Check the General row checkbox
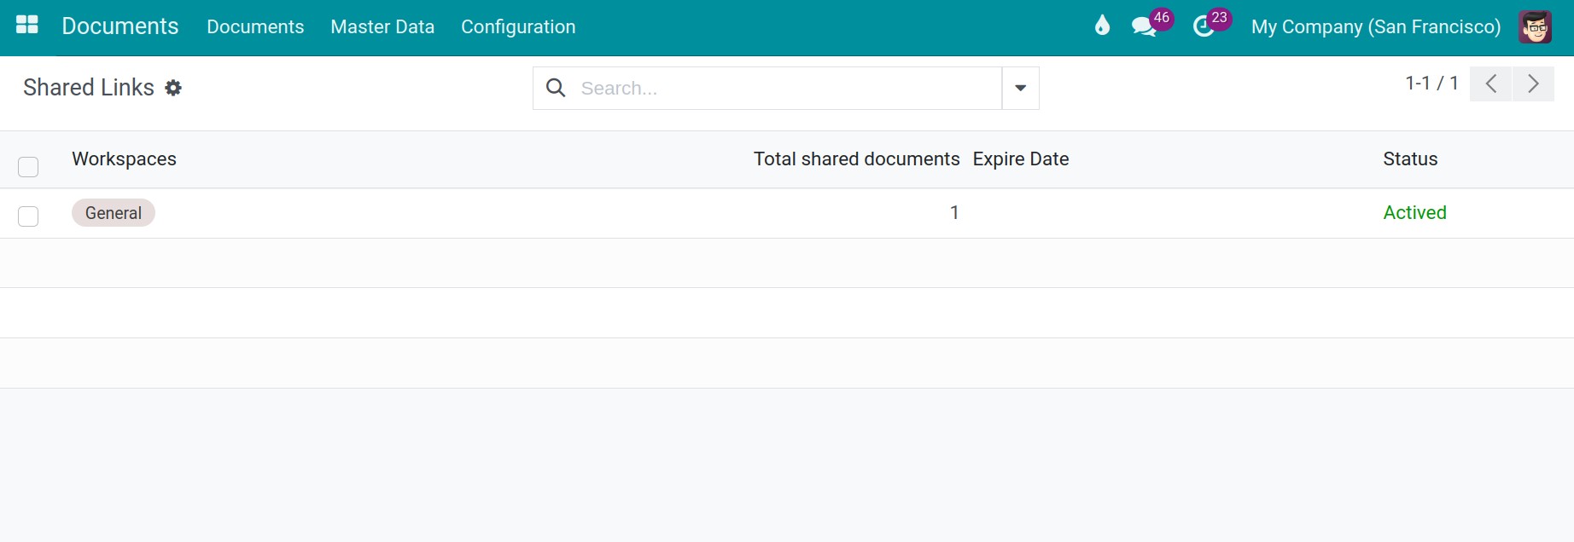This screenshot has height=542, width=1574. tap(28, 216)
